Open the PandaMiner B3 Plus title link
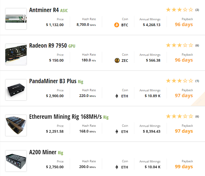The height and width of the screenshot is (176, 205). pos(53,81)
